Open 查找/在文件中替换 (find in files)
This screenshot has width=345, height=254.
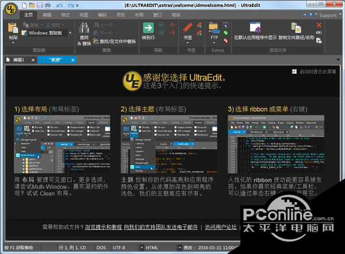coord(114,41)
